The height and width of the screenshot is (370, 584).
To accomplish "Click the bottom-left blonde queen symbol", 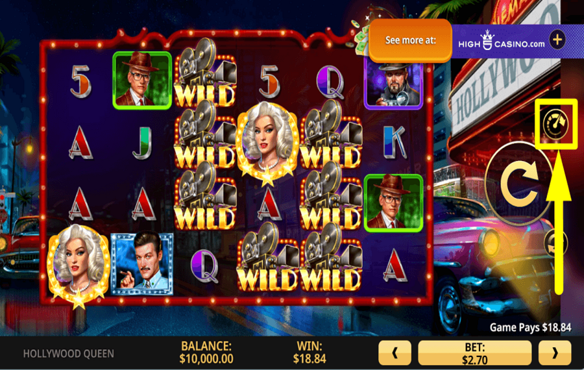I will pyautogui.click(x=79, y=266).
